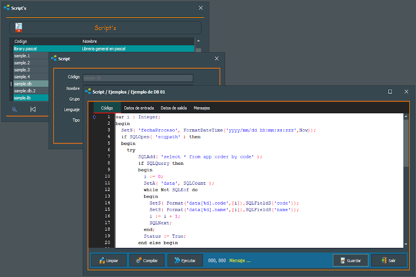416x277 pixels.
Task: Compile the script with Compilar
Action: point(147,260)
